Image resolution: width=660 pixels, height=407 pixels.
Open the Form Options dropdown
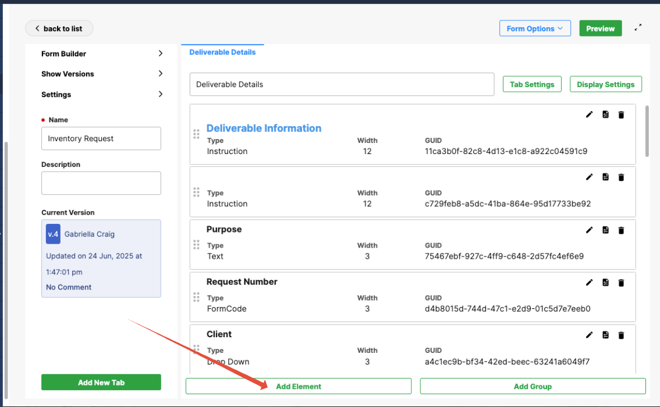point(535,28)
